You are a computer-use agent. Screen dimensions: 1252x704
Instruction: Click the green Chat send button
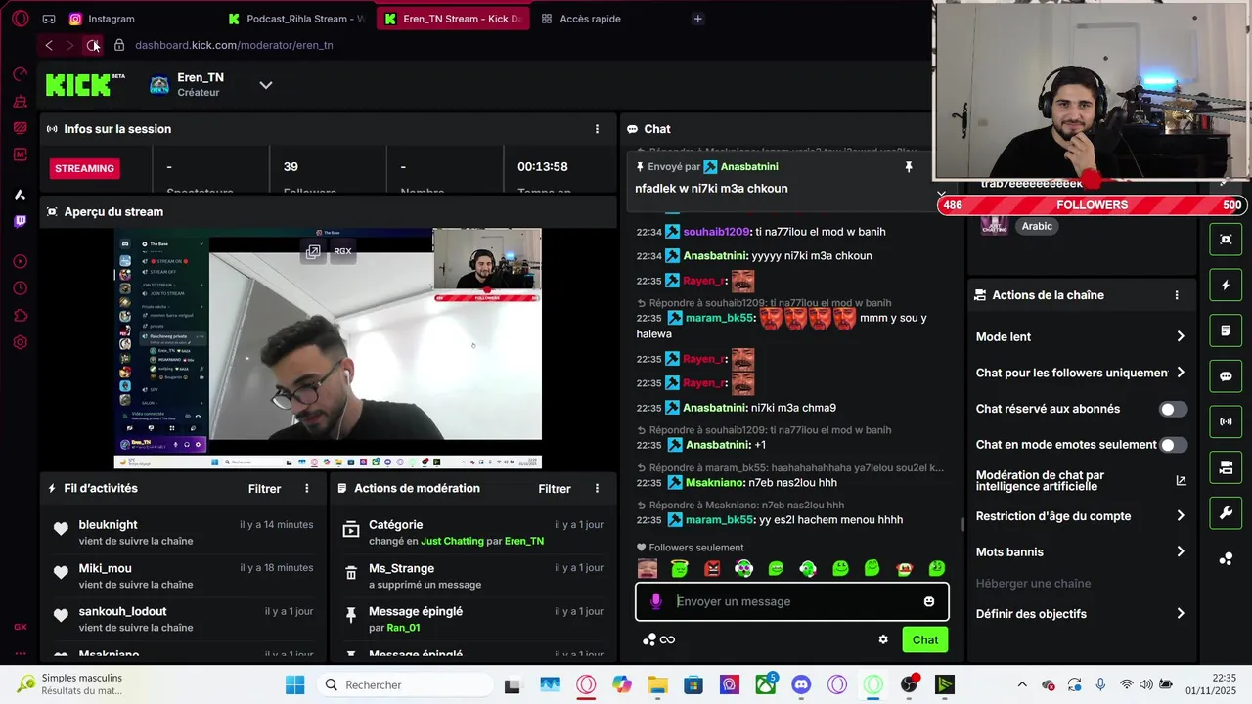point(925,640)
